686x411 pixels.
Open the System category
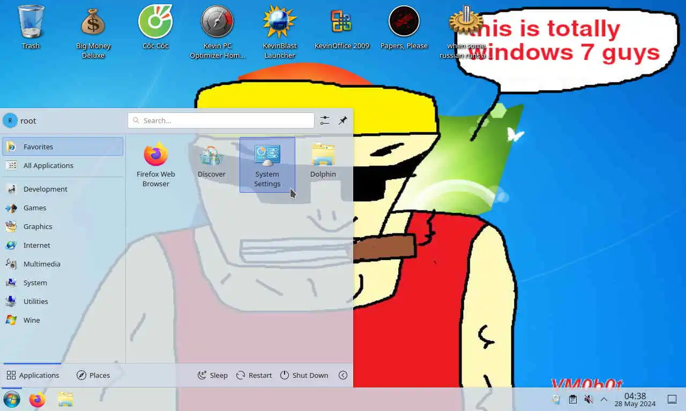tap(63, 283)
